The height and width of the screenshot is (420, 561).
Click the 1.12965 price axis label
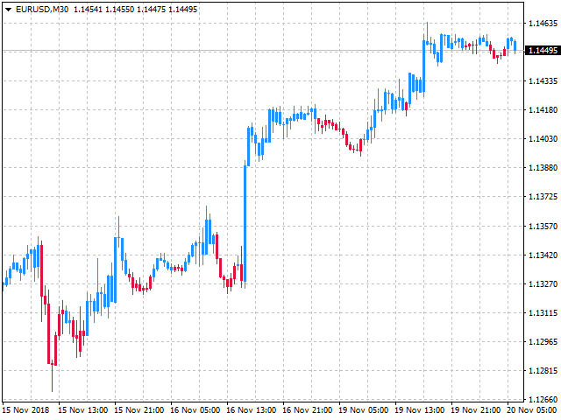tap(543, 341)
